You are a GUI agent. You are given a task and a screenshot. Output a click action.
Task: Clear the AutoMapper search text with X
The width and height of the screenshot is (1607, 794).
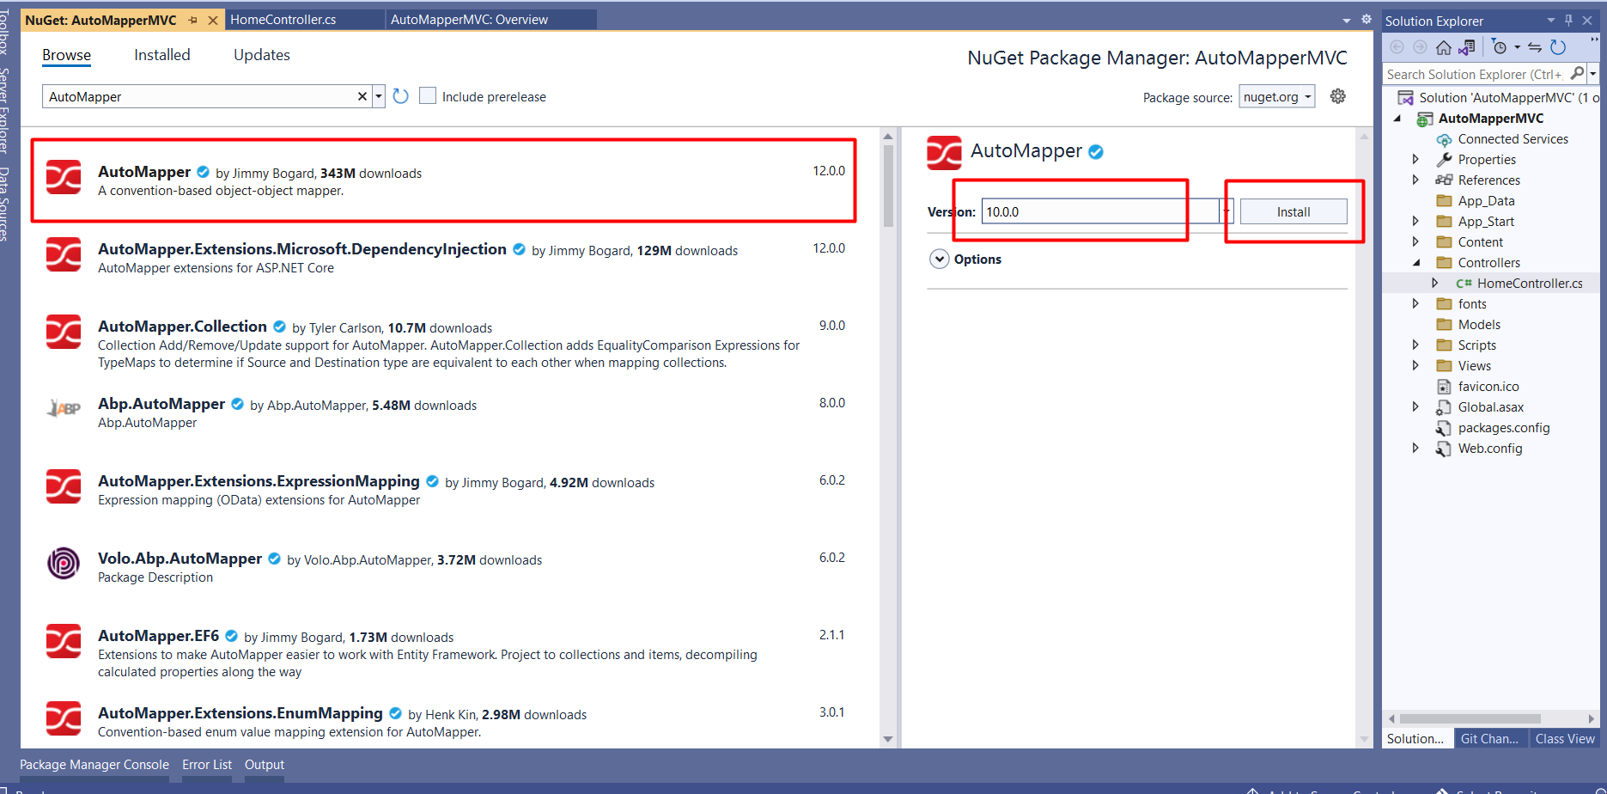(362, 96)
